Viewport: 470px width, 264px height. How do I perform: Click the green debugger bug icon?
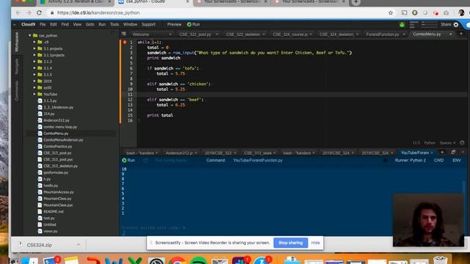pos(402,25)
